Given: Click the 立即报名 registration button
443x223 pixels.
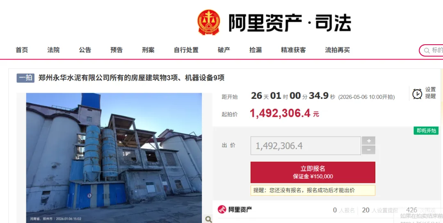Looking at the screenshot, I should 313,172.
